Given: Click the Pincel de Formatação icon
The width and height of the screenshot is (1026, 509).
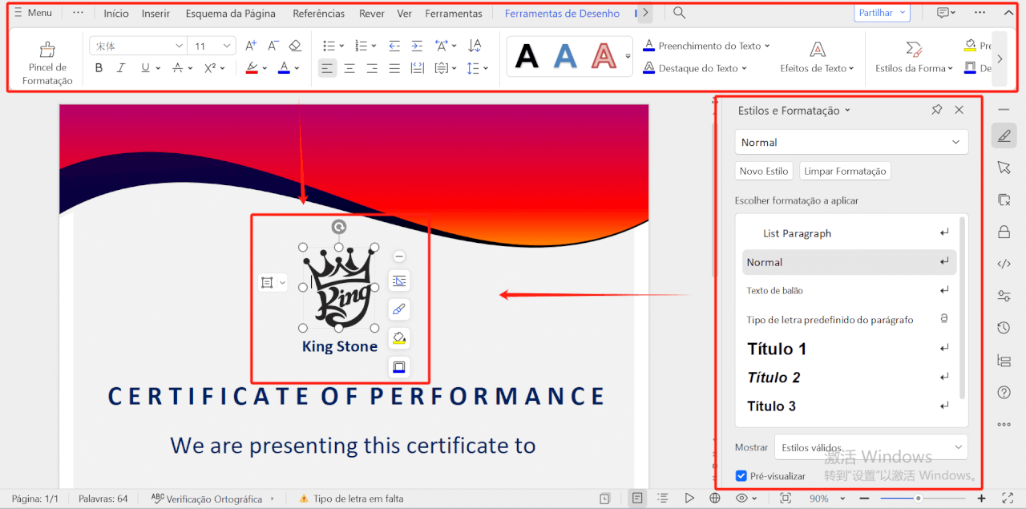Looking at the screenshot, I should [x=47, y=50].
